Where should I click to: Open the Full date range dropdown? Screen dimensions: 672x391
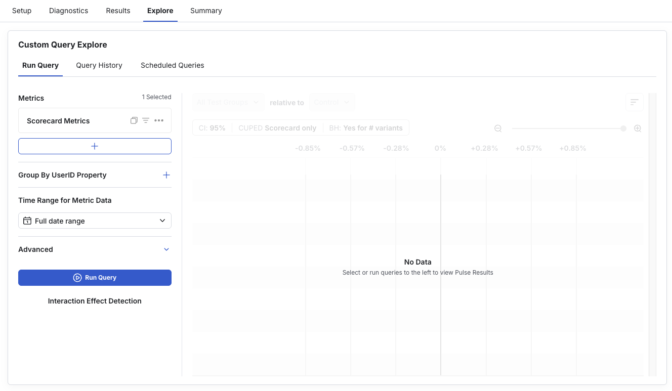[x=95, y=221]
